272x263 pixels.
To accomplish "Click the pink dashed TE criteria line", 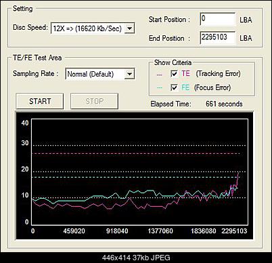I will 137,154.
